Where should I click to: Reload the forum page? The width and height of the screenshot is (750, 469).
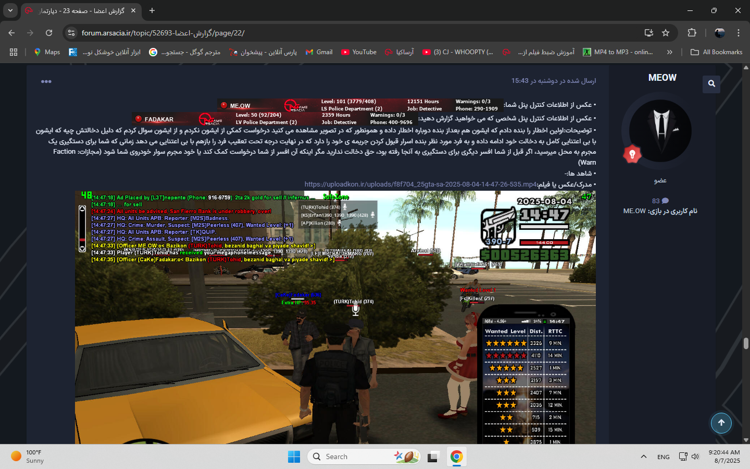49,33
